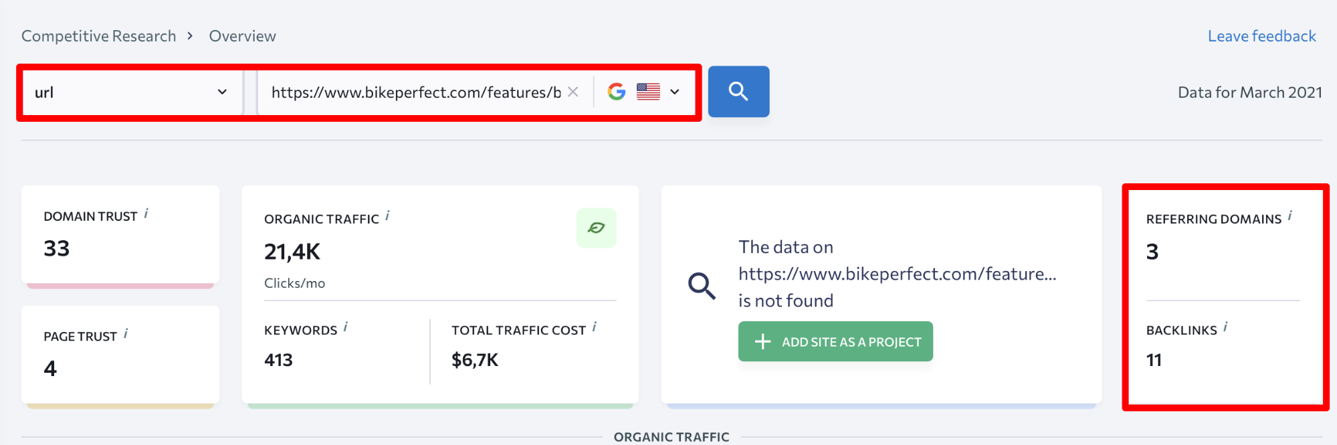Click the Leave feedback link
This screenshot has height=445, width=1337.
click(1261, 36)
